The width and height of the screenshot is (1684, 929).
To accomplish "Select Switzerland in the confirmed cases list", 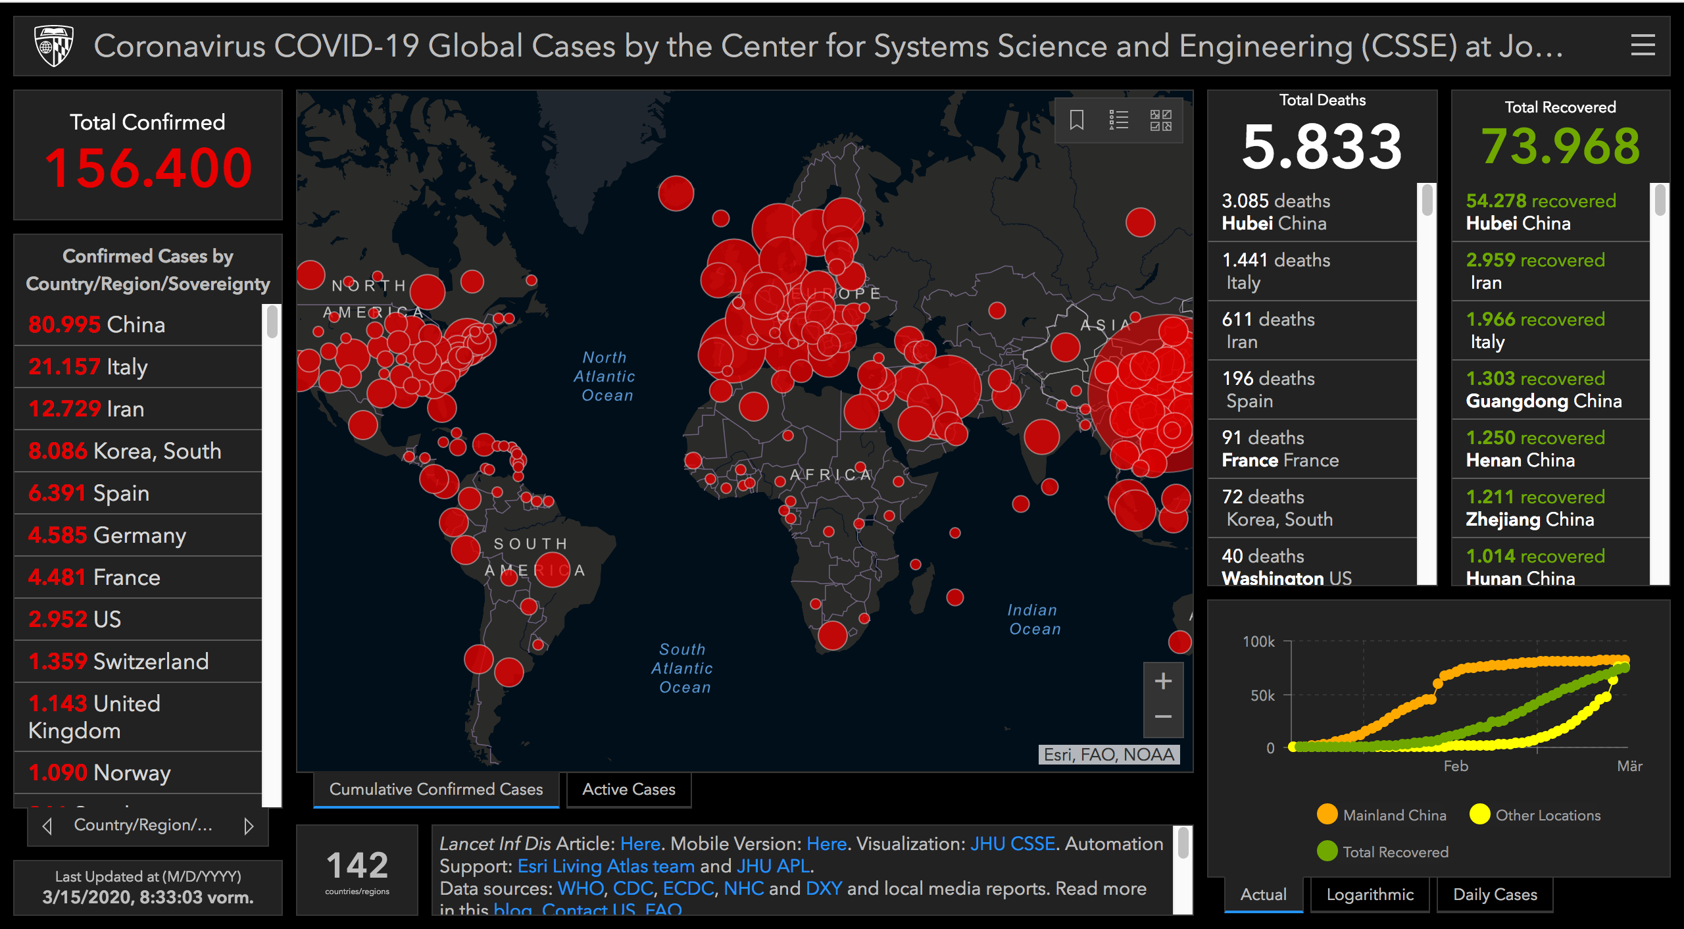I will click(x=138, y=661).
